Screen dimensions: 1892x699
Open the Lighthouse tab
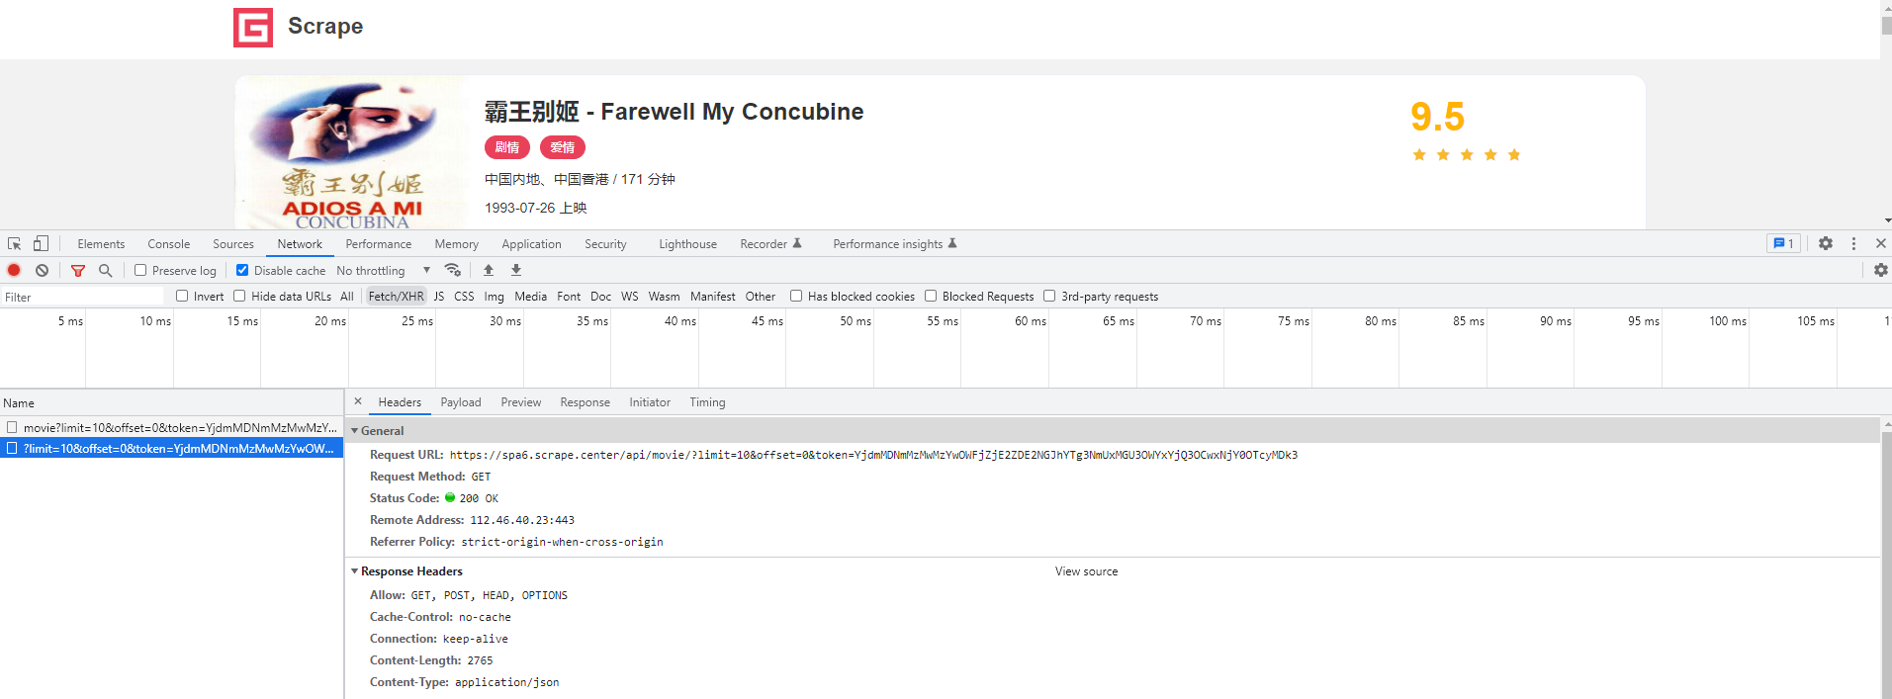(x=688, y=244)
